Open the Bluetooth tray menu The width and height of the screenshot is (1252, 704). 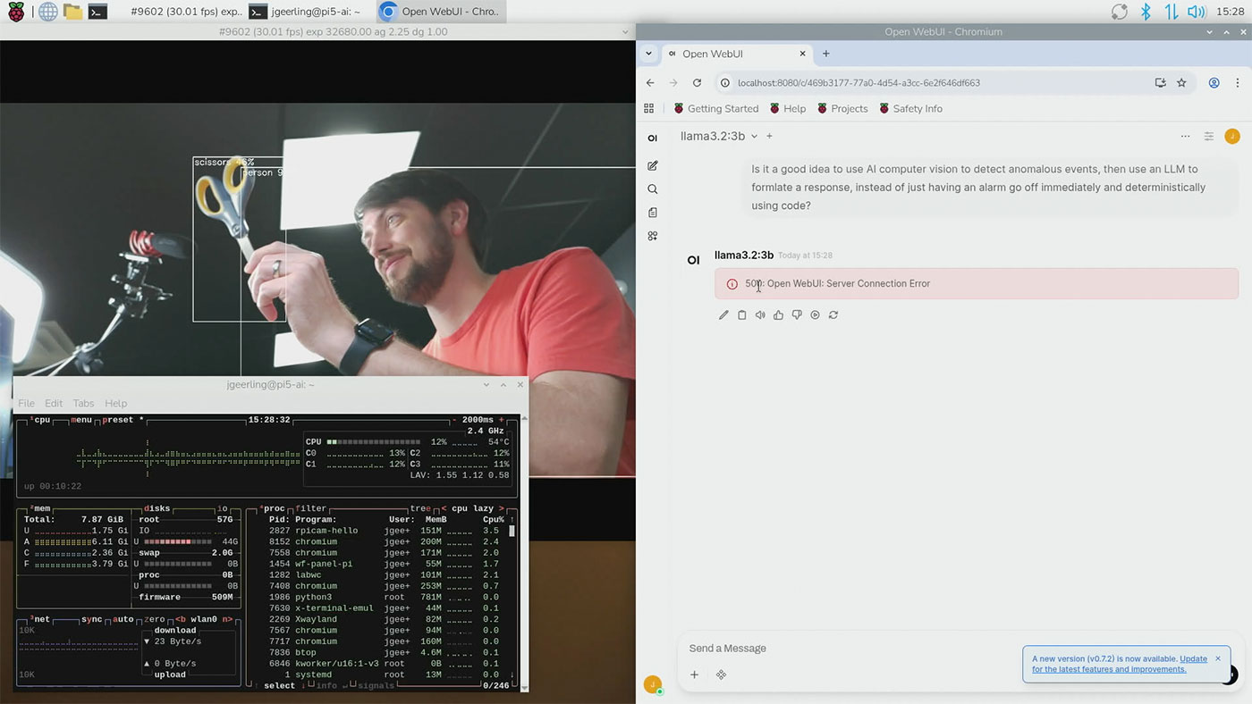[x=1146, y=12]
